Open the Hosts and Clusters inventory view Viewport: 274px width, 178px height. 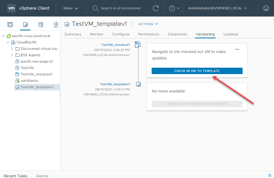click(10, 25)
